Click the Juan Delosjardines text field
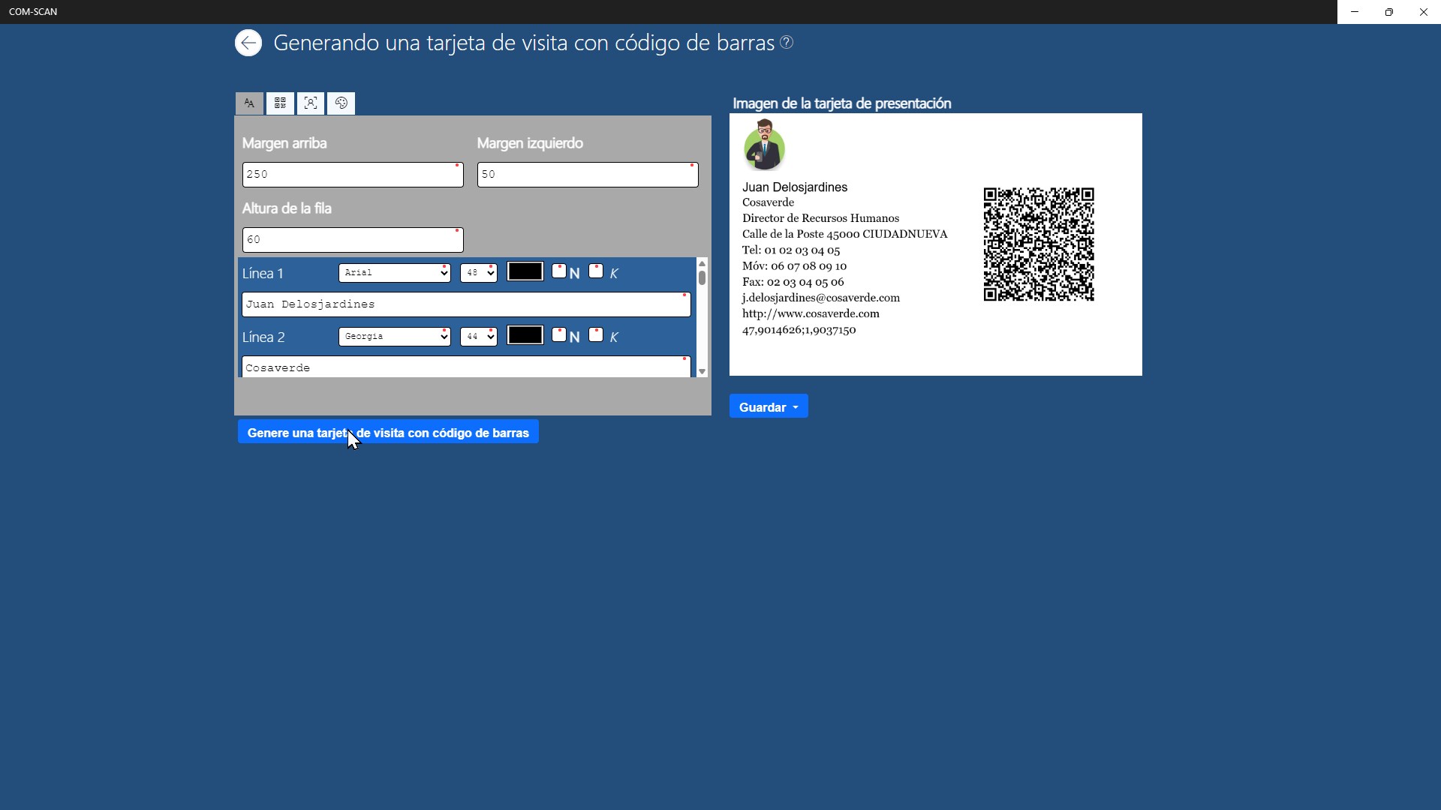The width and height of the screenshot is (1441, 810). (465, 304)
